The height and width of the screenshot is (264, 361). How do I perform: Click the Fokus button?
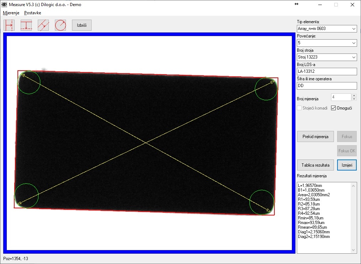coord(347,137)
